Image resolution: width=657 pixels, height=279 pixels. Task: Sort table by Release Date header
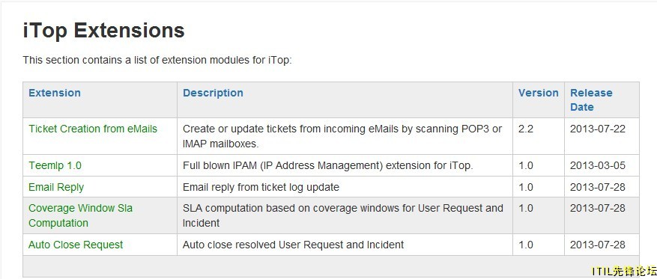(591, 100)
